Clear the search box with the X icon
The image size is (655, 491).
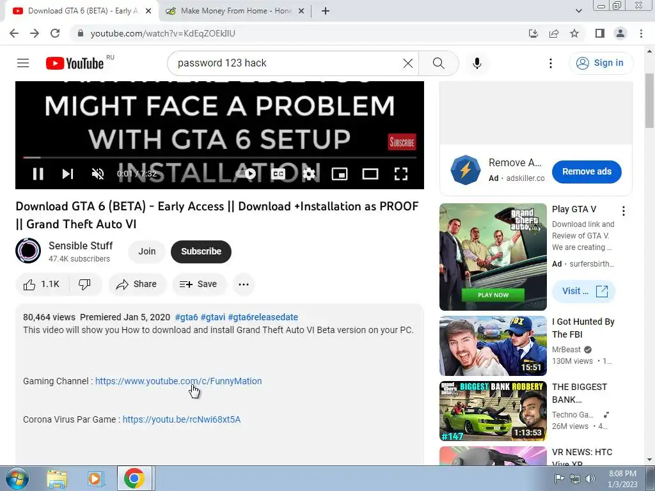click(x=407, y=63)
